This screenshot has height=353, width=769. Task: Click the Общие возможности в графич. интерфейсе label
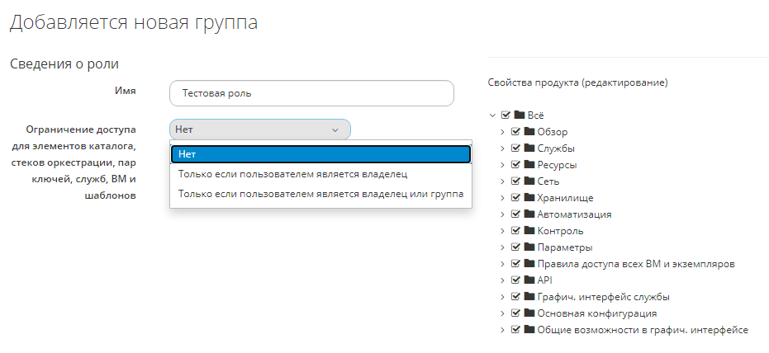[x=643, y=330]
